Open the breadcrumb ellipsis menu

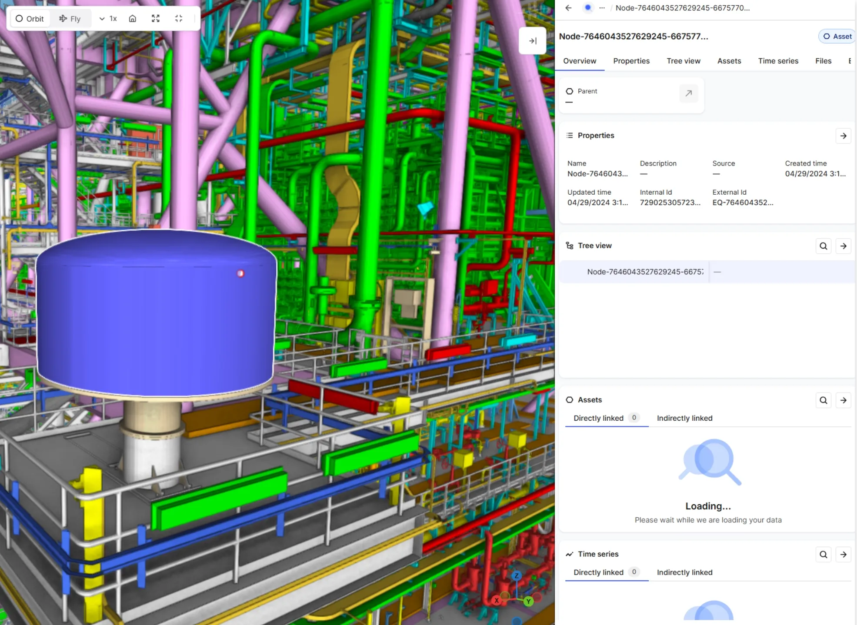coord(602,8)
